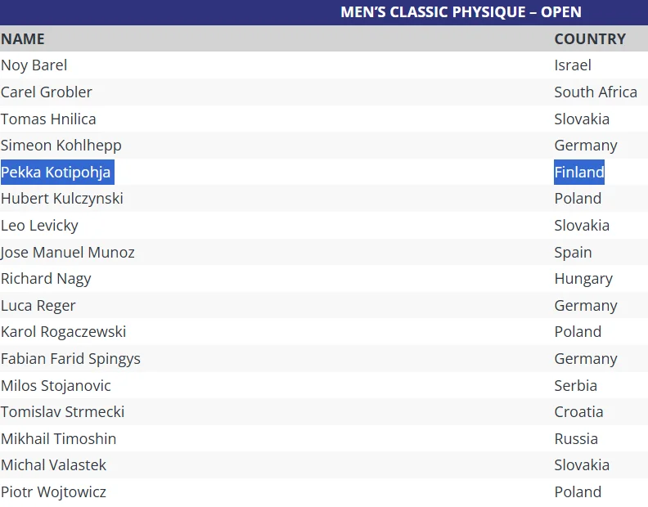Screen dimensions: 648x507
Task: Click highlighted name Pekka Kotipohja
Action: click(56, 173)
